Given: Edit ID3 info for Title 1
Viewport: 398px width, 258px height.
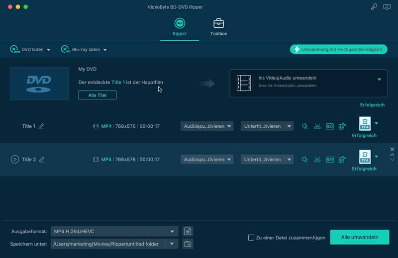Looking at the screenshot, I should point(330,126).
